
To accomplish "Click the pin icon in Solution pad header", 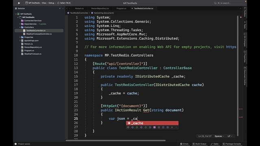I will tap(60, 9).
